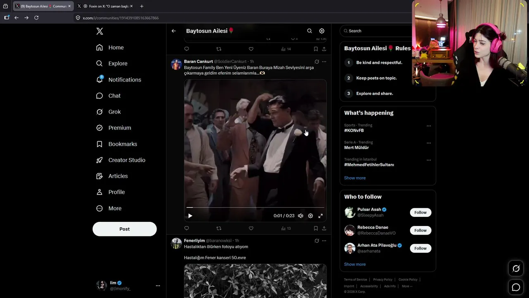Image resolution: width=529 pixels, height=298 pixels.
Task: Reload the page in browser toolbar
Action: (x=36, y=18)
